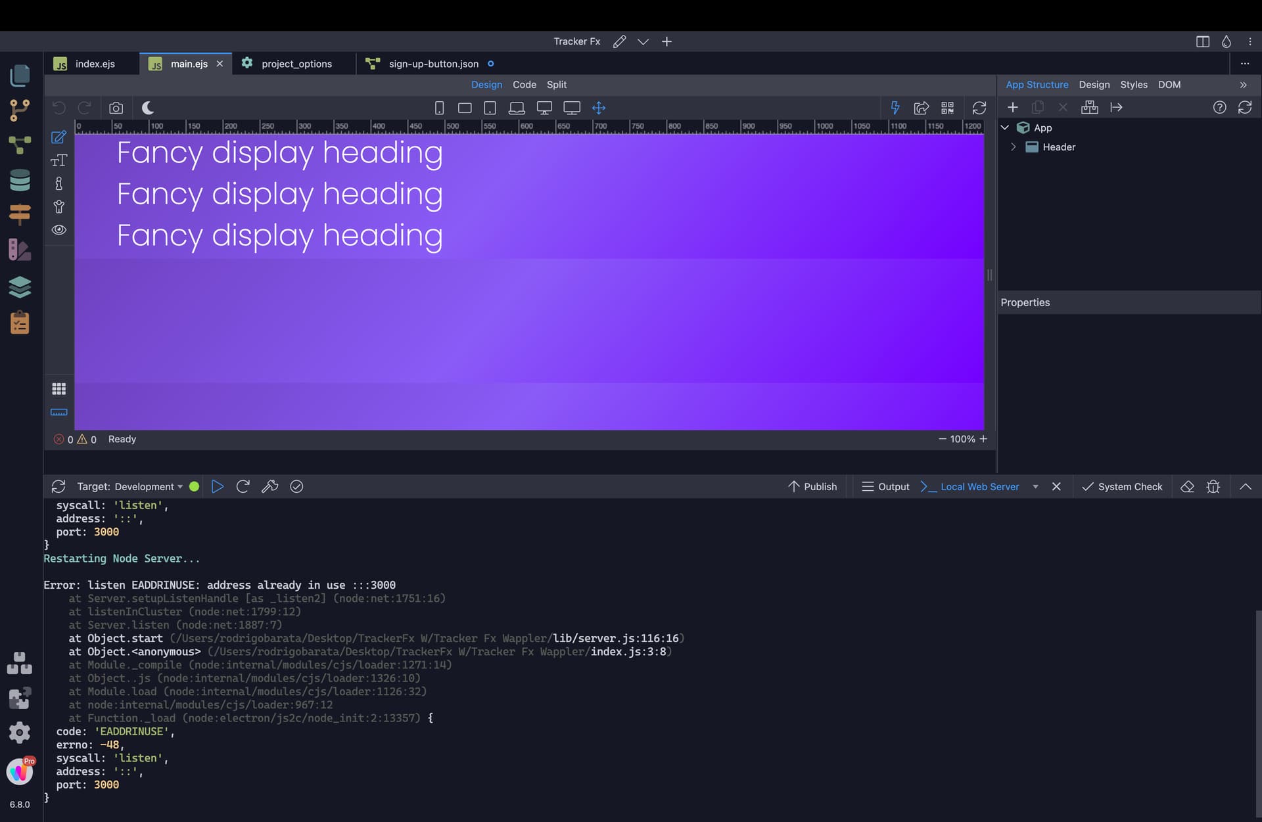Open the QR code preview icon
The width and height of the screenshot is (1262, 822).
point(947,108)
